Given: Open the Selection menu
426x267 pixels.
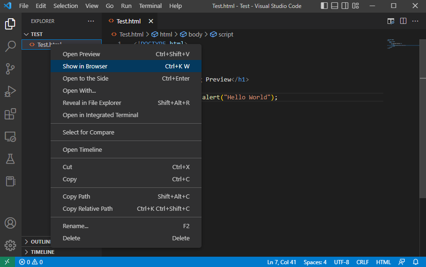Looking at the screenshot, I should click(x=66, y=6).
